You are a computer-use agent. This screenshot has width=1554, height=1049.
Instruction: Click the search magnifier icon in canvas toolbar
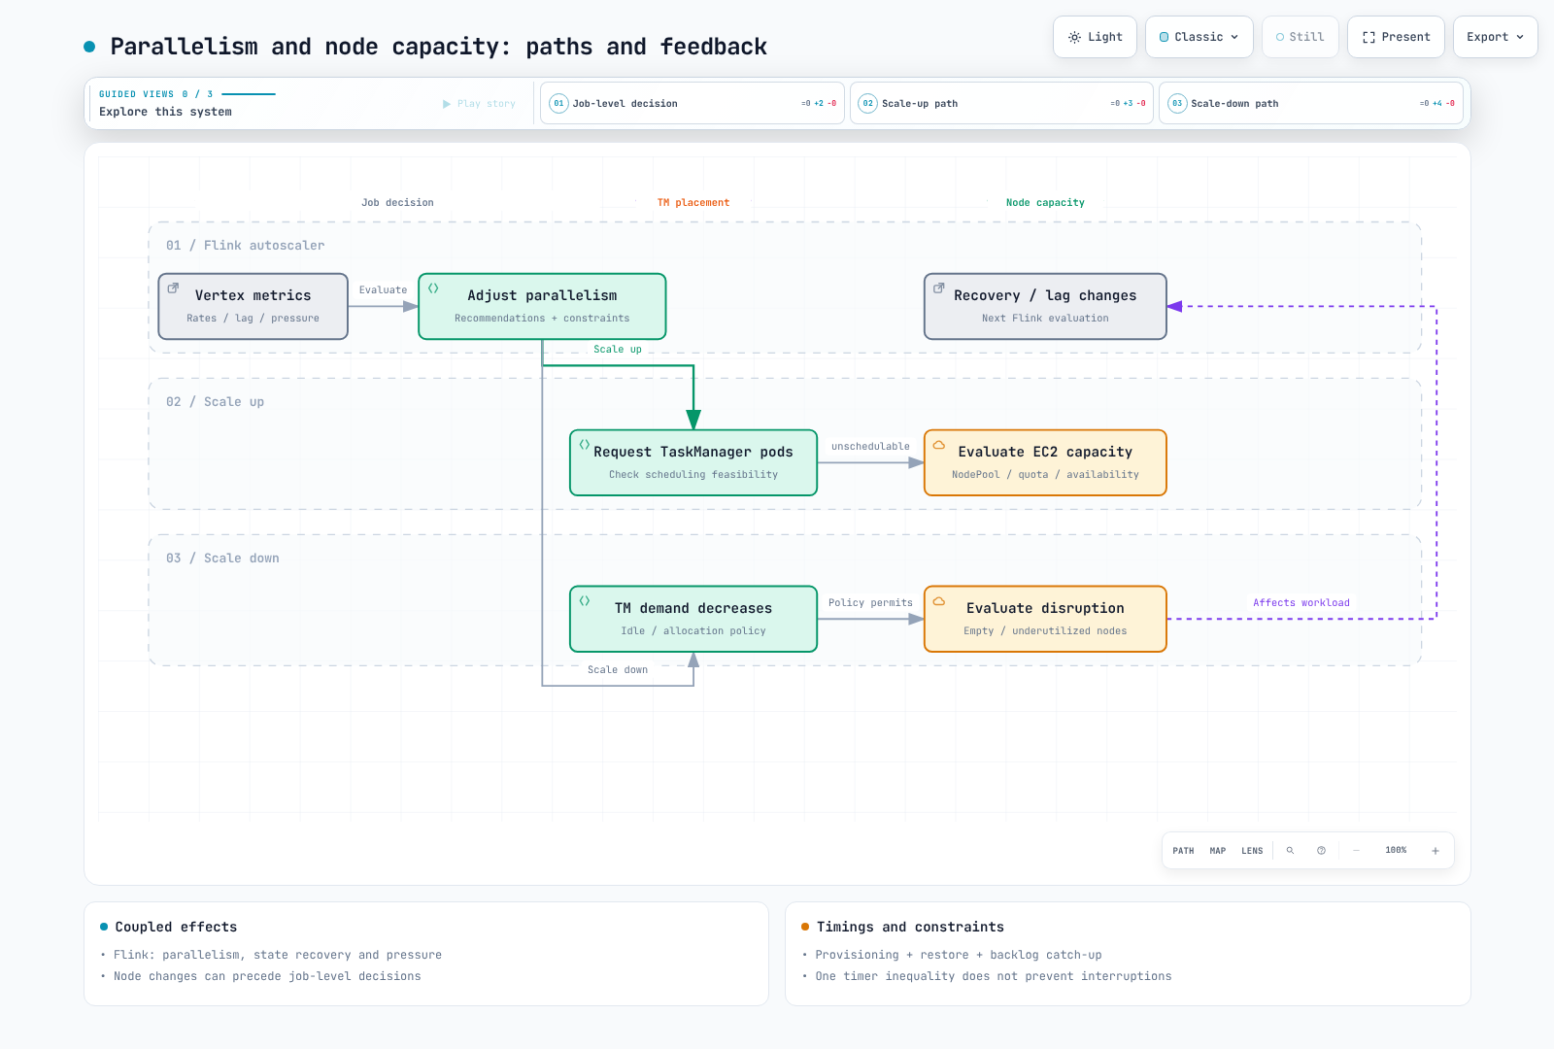pyautogui.click(x=1290, y=851)
